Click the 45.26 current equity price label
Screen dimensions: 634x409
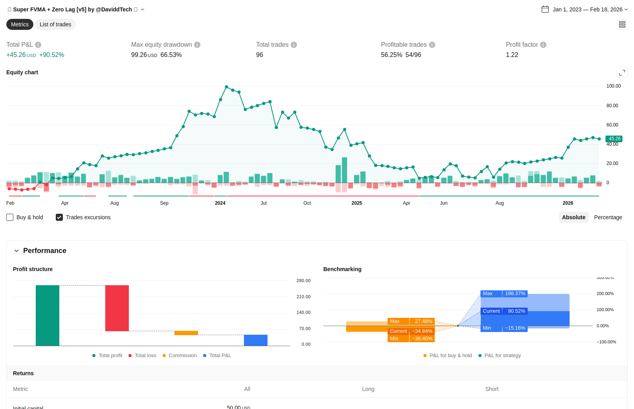coord(614,139)
